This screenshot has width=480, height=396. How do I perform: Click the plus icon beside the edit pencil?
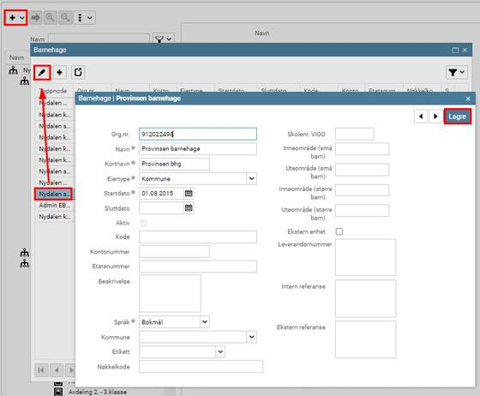point(60,72)
